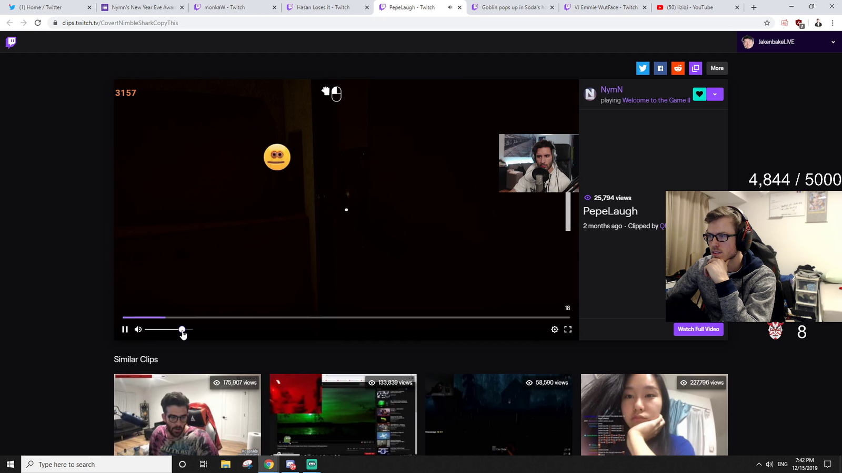Viewport: 842px width, 473px height.
Task: Share the clip on Reddit
Action: click(x=678, y=68)
